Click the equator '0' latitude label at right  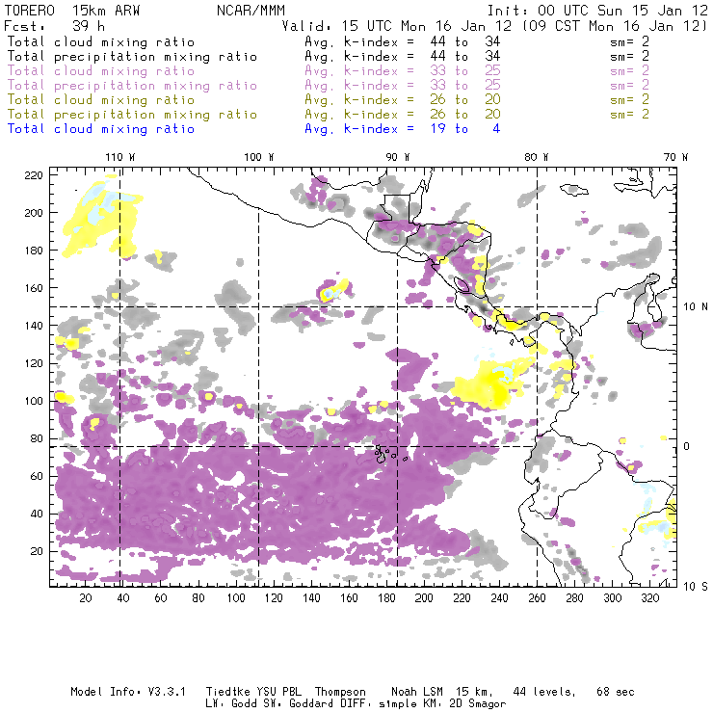(687, 446)
